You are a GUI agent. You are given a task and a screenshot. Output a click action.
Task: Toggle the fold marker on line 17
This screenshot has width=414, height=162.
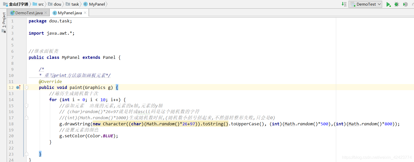tap(26, 118)
